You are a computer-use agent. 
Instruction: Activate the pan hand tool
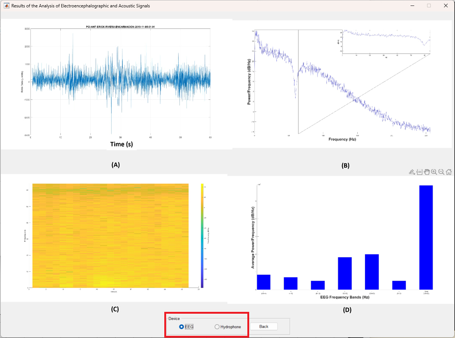tap(427, 172)
